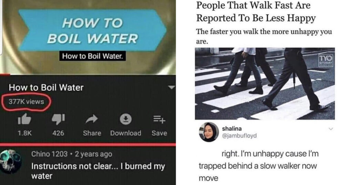Expand the video description arrow
The height and width of the screenshot is (185, 353).
[x=172, y=87]
